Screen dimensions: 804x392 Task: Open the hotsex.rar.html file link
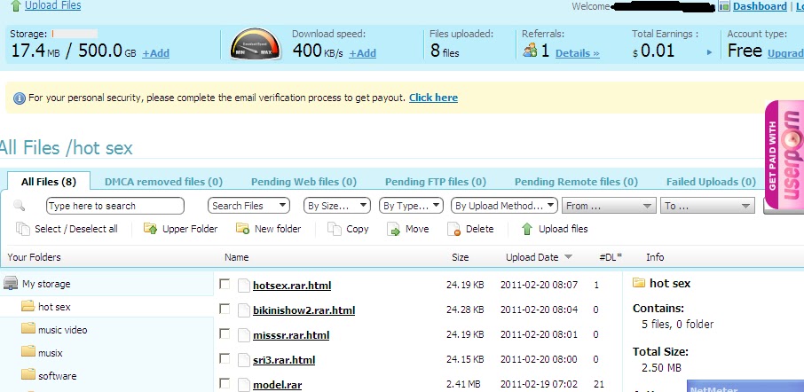292,286
